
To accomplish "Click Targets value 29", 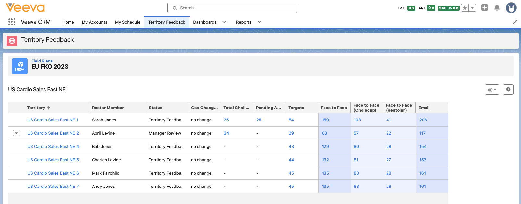I will (291, 133).
